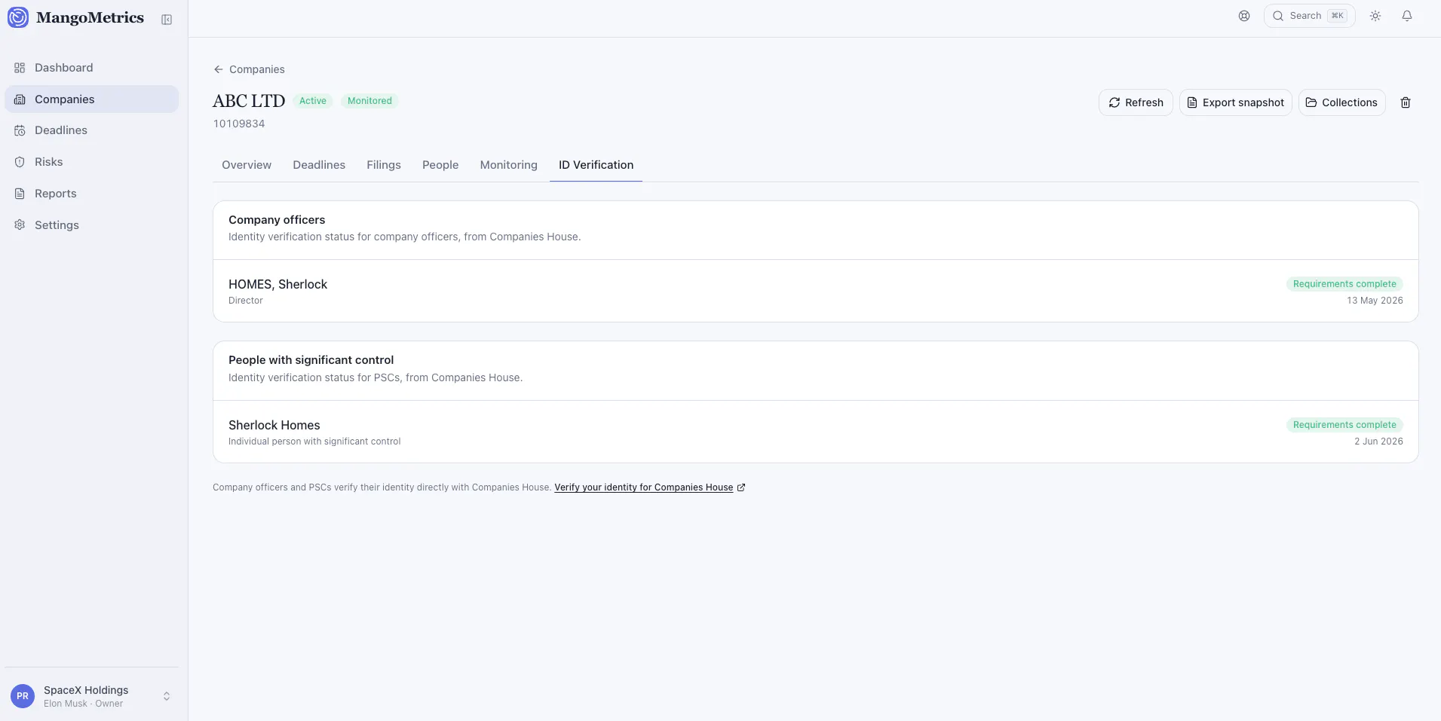Click Requirements complete badge for Sherlock Homes PSC
This screenshot has height=721, width=1441.
1344,425
